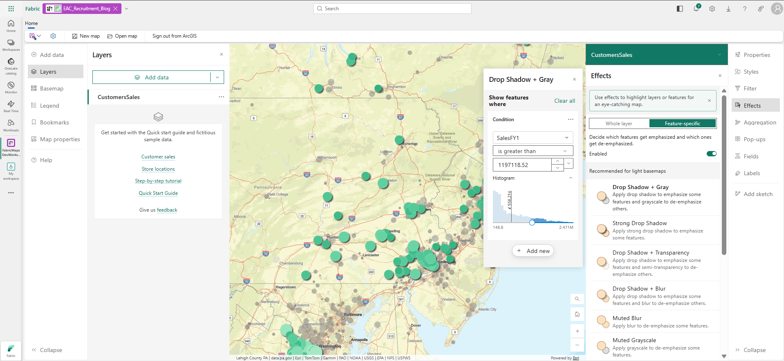784x361 pixels.
Task: Zoom out on the map
Action: (577, 345)
